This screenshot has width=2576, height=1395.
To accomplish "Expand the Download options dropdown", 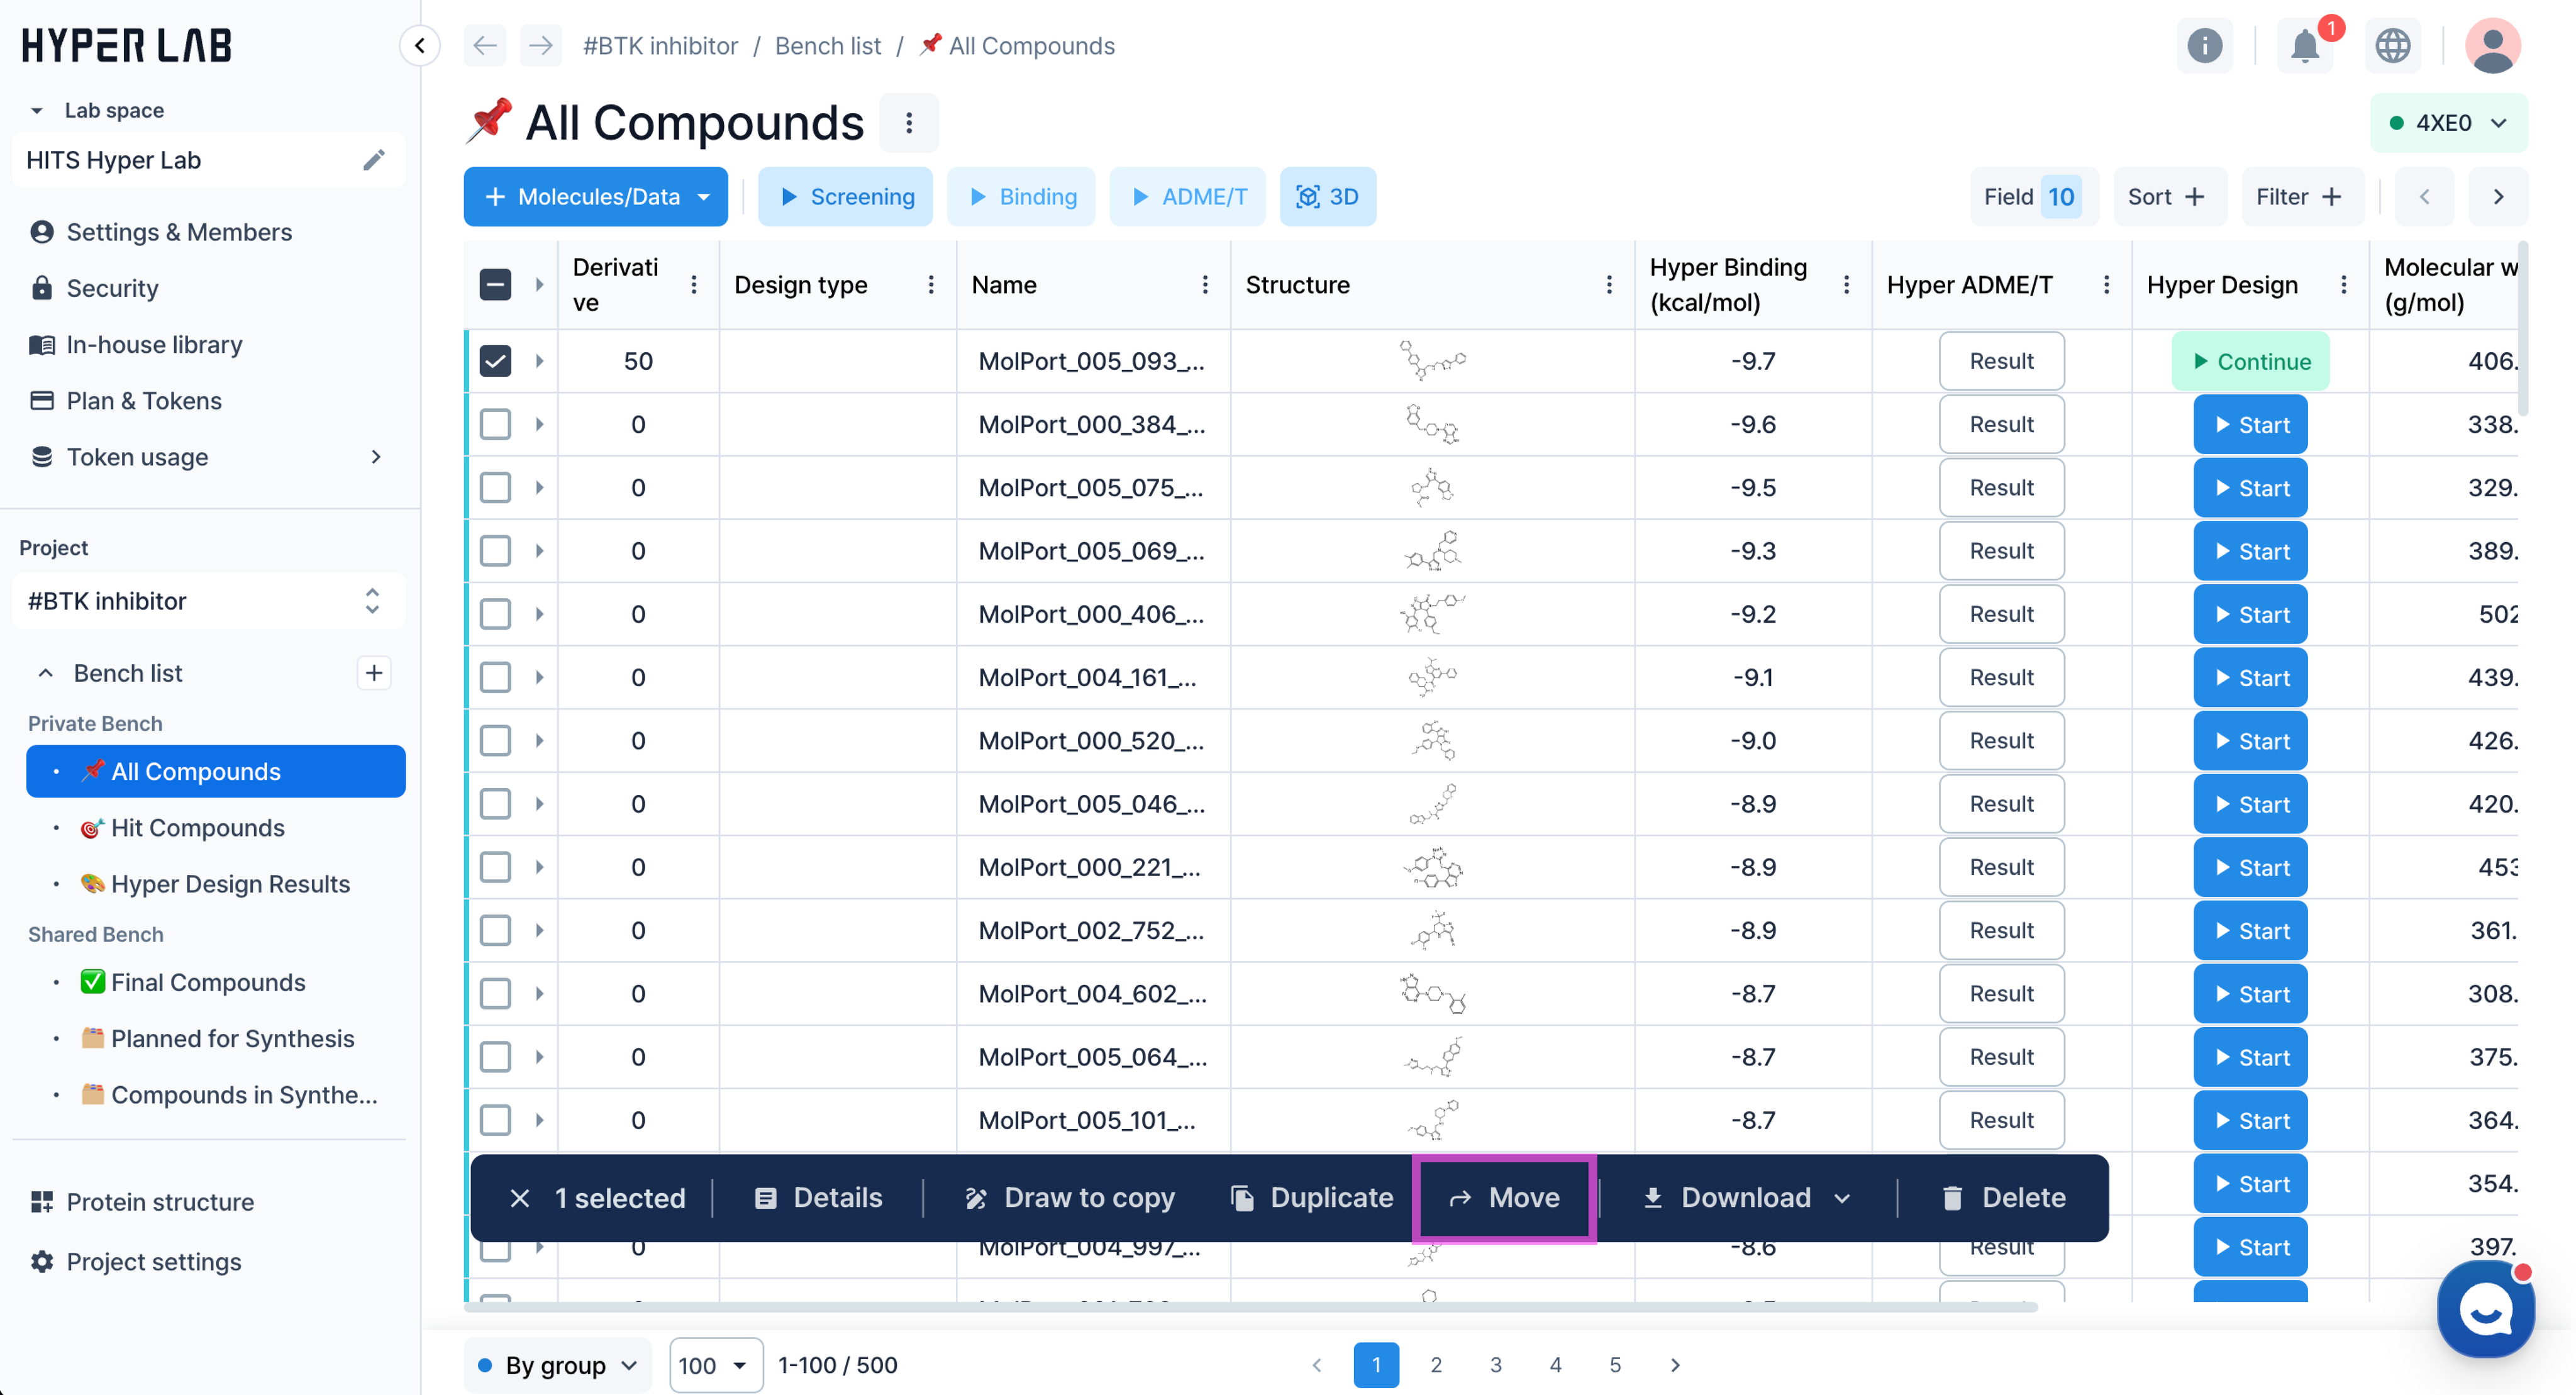I will [1842, 1198].
